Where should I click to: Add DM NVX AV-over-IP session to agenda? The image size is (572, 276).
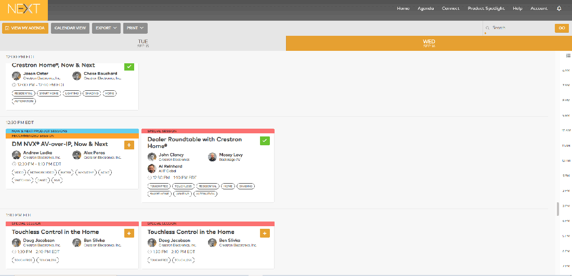129,145
